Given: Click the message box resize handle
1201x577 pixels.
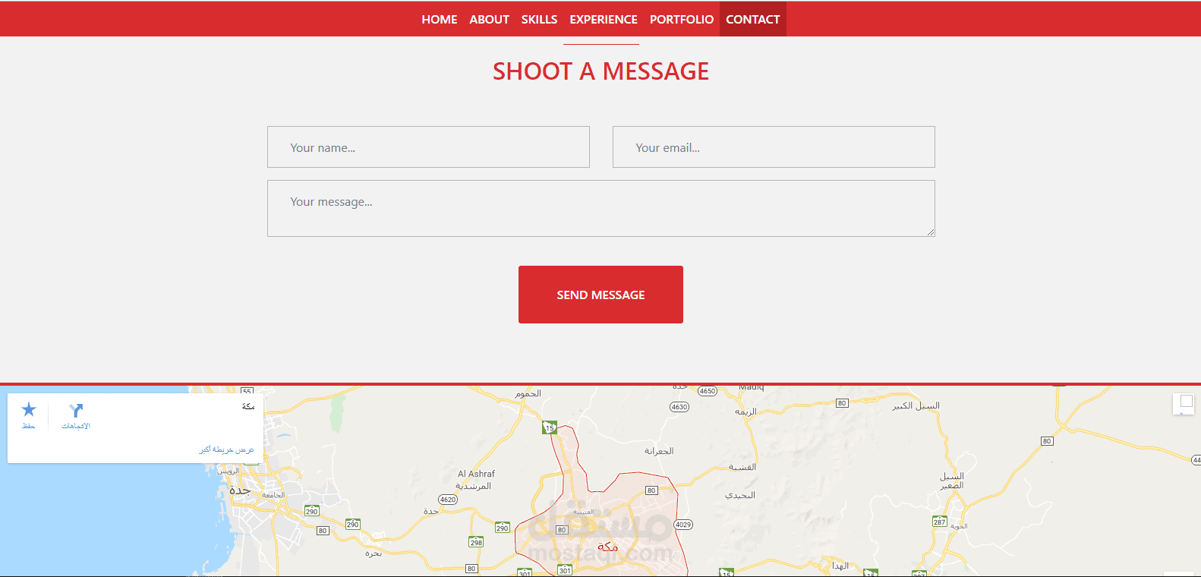Looking at the screenshot, I should [931, 232].
